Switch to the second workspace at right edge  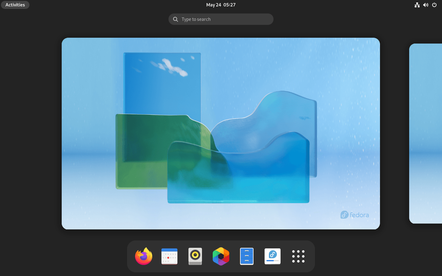tap(426, 133)
